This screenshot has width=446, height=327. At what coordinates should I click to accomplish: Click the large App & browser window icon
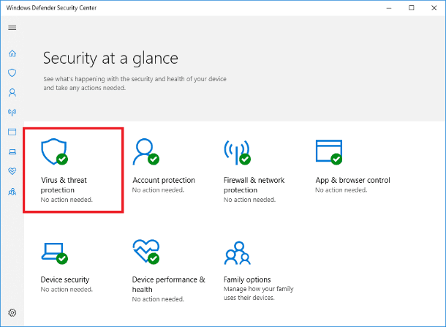coord(329,152)
